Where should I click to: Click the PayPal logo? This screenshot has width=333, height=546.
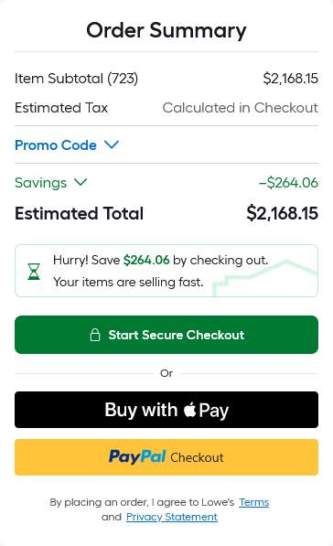tap(137, 456)
